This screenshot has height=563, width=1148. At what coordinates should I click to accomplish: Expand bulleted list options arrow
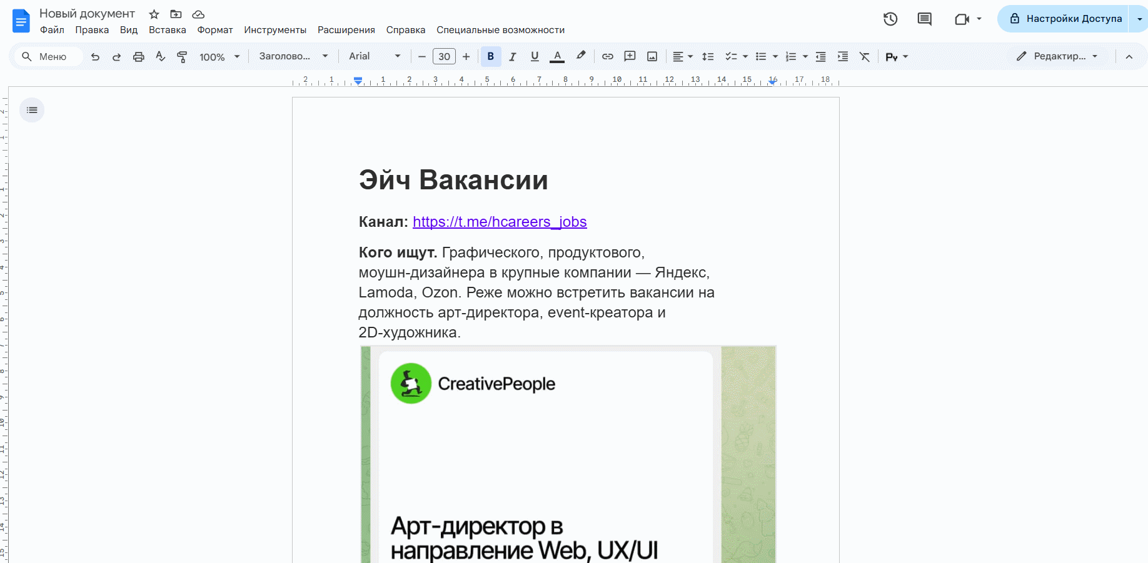coord(775,56)
